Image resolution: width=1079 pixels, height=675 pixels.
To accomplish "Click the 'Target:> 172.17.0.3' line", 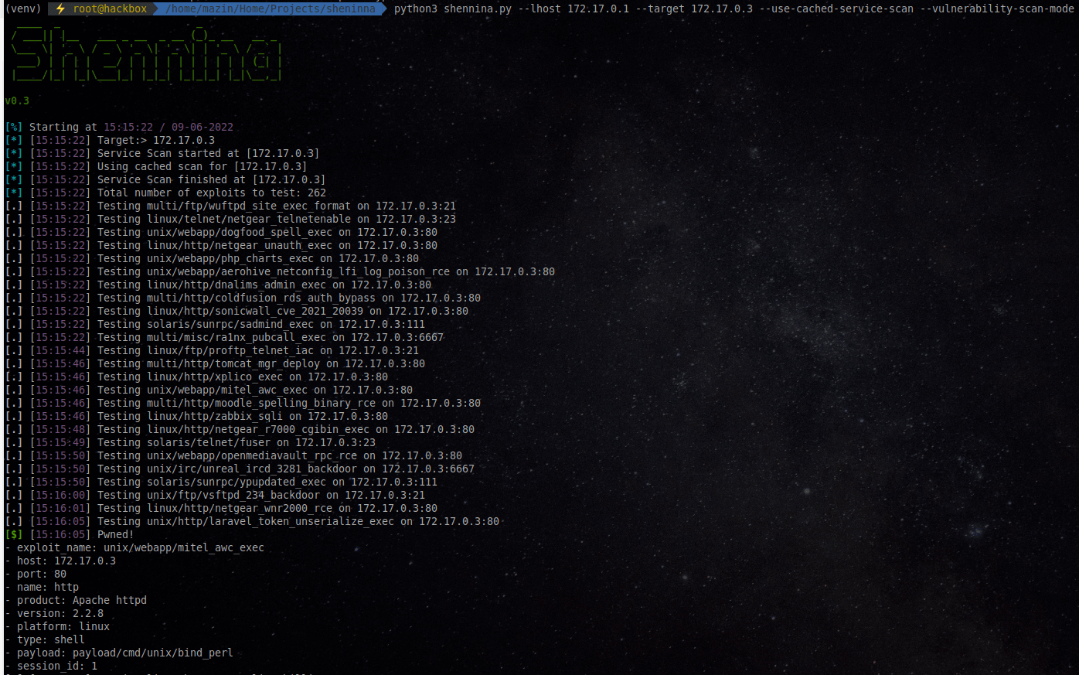I will pyautogui.click(x=110, y=140).
